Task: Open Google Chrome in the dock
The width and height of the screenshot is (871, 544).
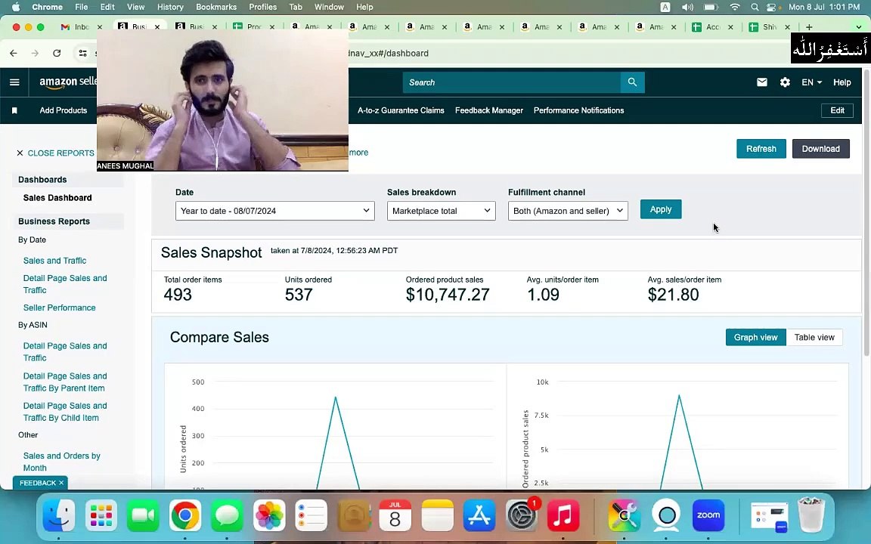Action: click(185, 515)
